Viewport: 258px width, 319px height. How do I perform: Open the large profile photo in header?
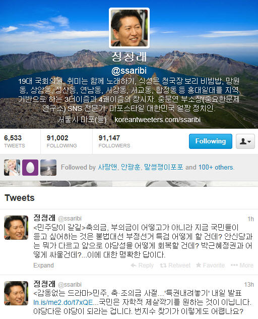point(129,28)
